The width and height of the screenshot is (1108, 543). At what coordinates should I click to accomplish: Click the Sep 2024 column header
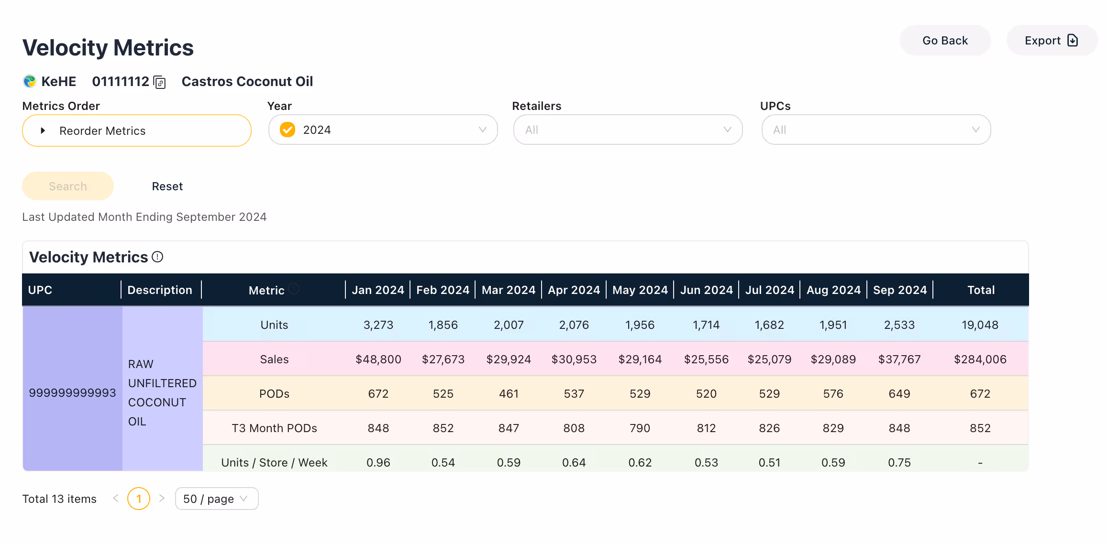(899, 290)
